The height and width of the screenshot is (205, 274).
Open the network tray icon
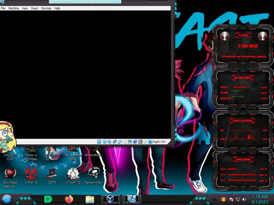pos(238,199)
